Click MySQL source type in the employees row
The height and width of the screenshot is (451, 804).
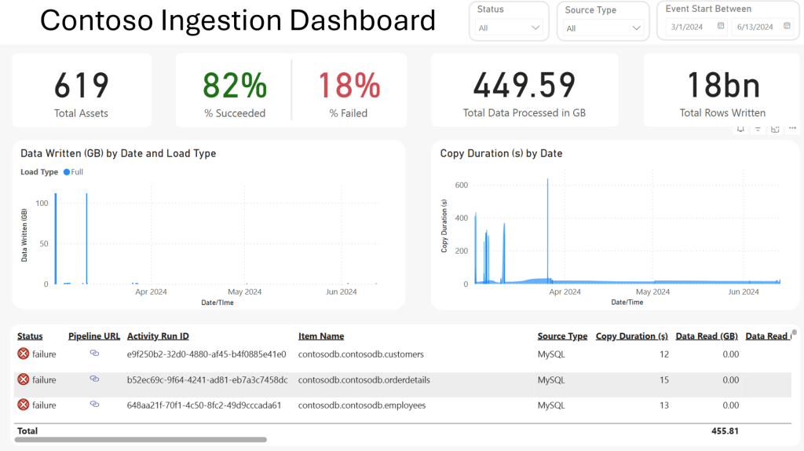pos(551,405)
